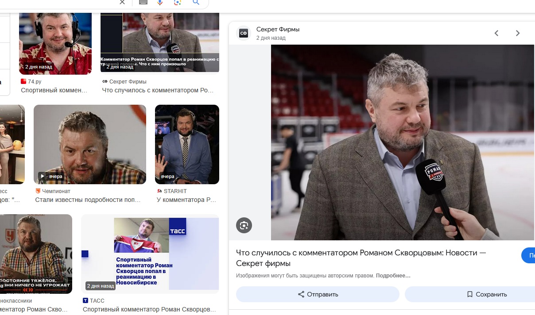535x315 pixels.
Task: Open the 74.ру thumbnail with the headset
Action: click(55, 43)
